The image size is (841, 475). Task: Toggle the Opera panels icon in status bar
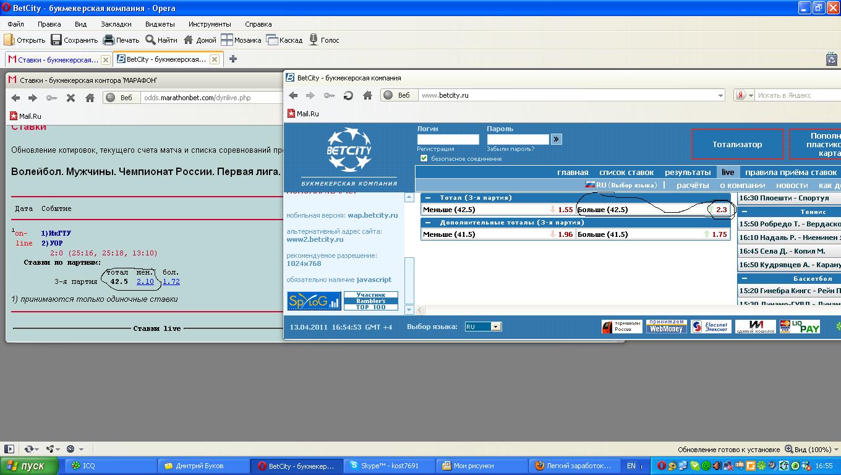click(x=9, y=449)
